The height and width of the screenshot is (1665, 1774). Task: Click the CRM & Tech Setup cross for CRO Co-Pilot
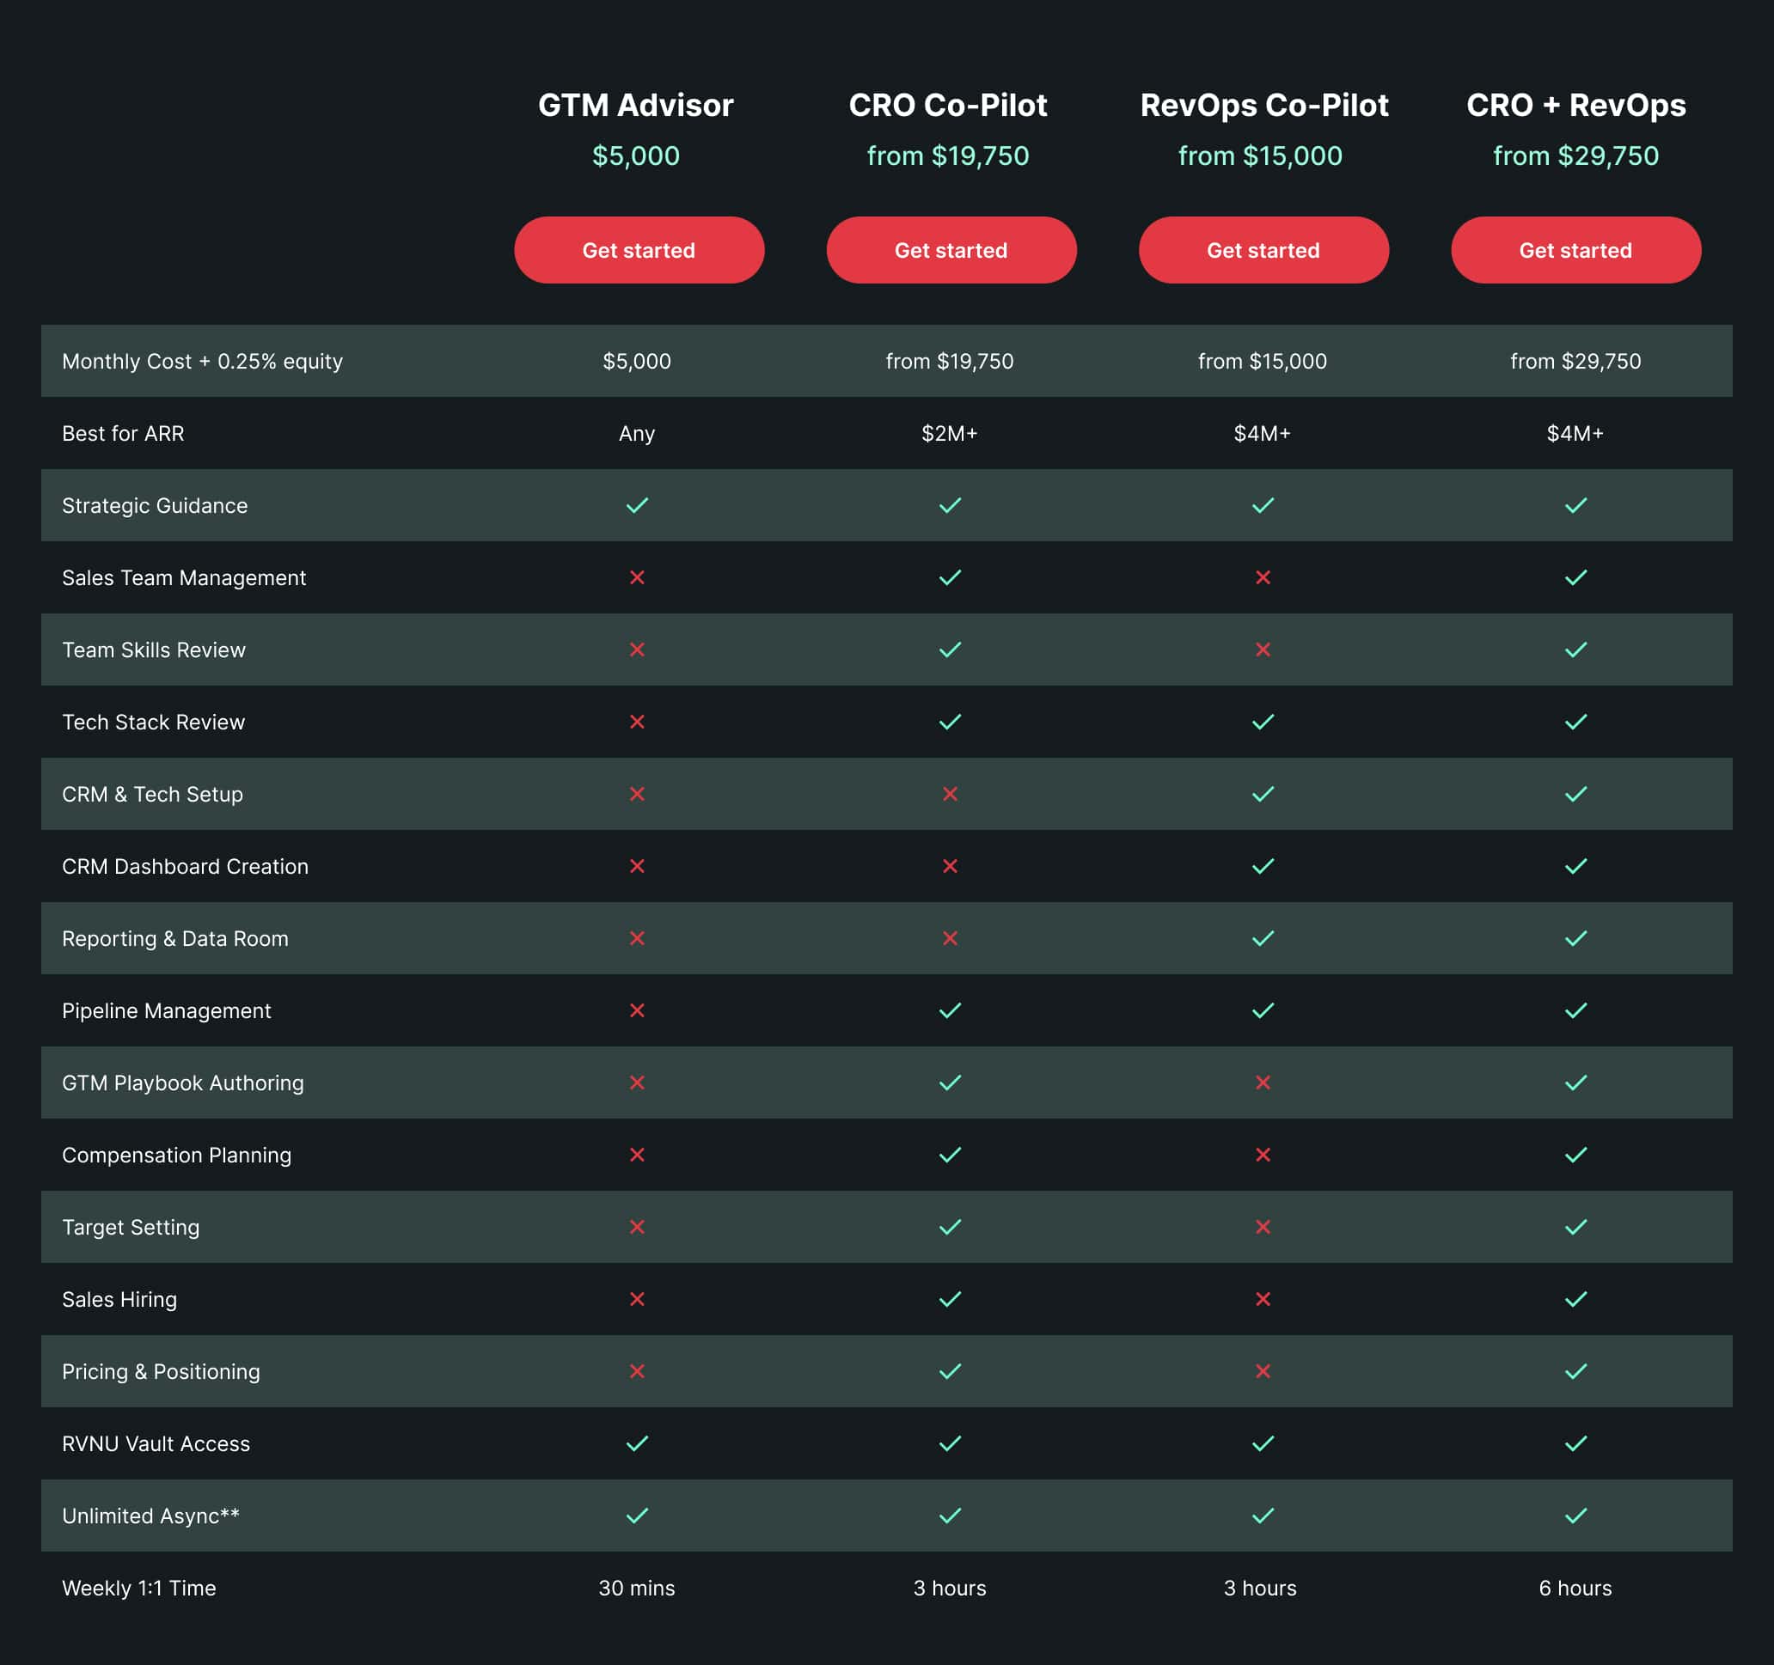click(x=951, y=795)
